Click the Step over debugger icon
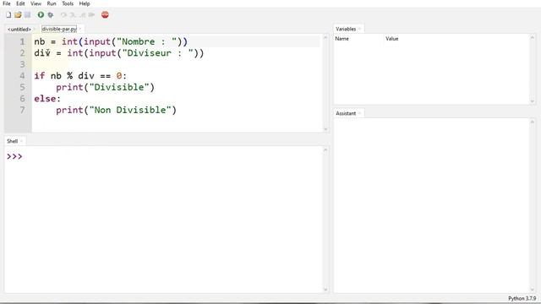The width and height of the screenshot is (541, 304). [63, 15]
